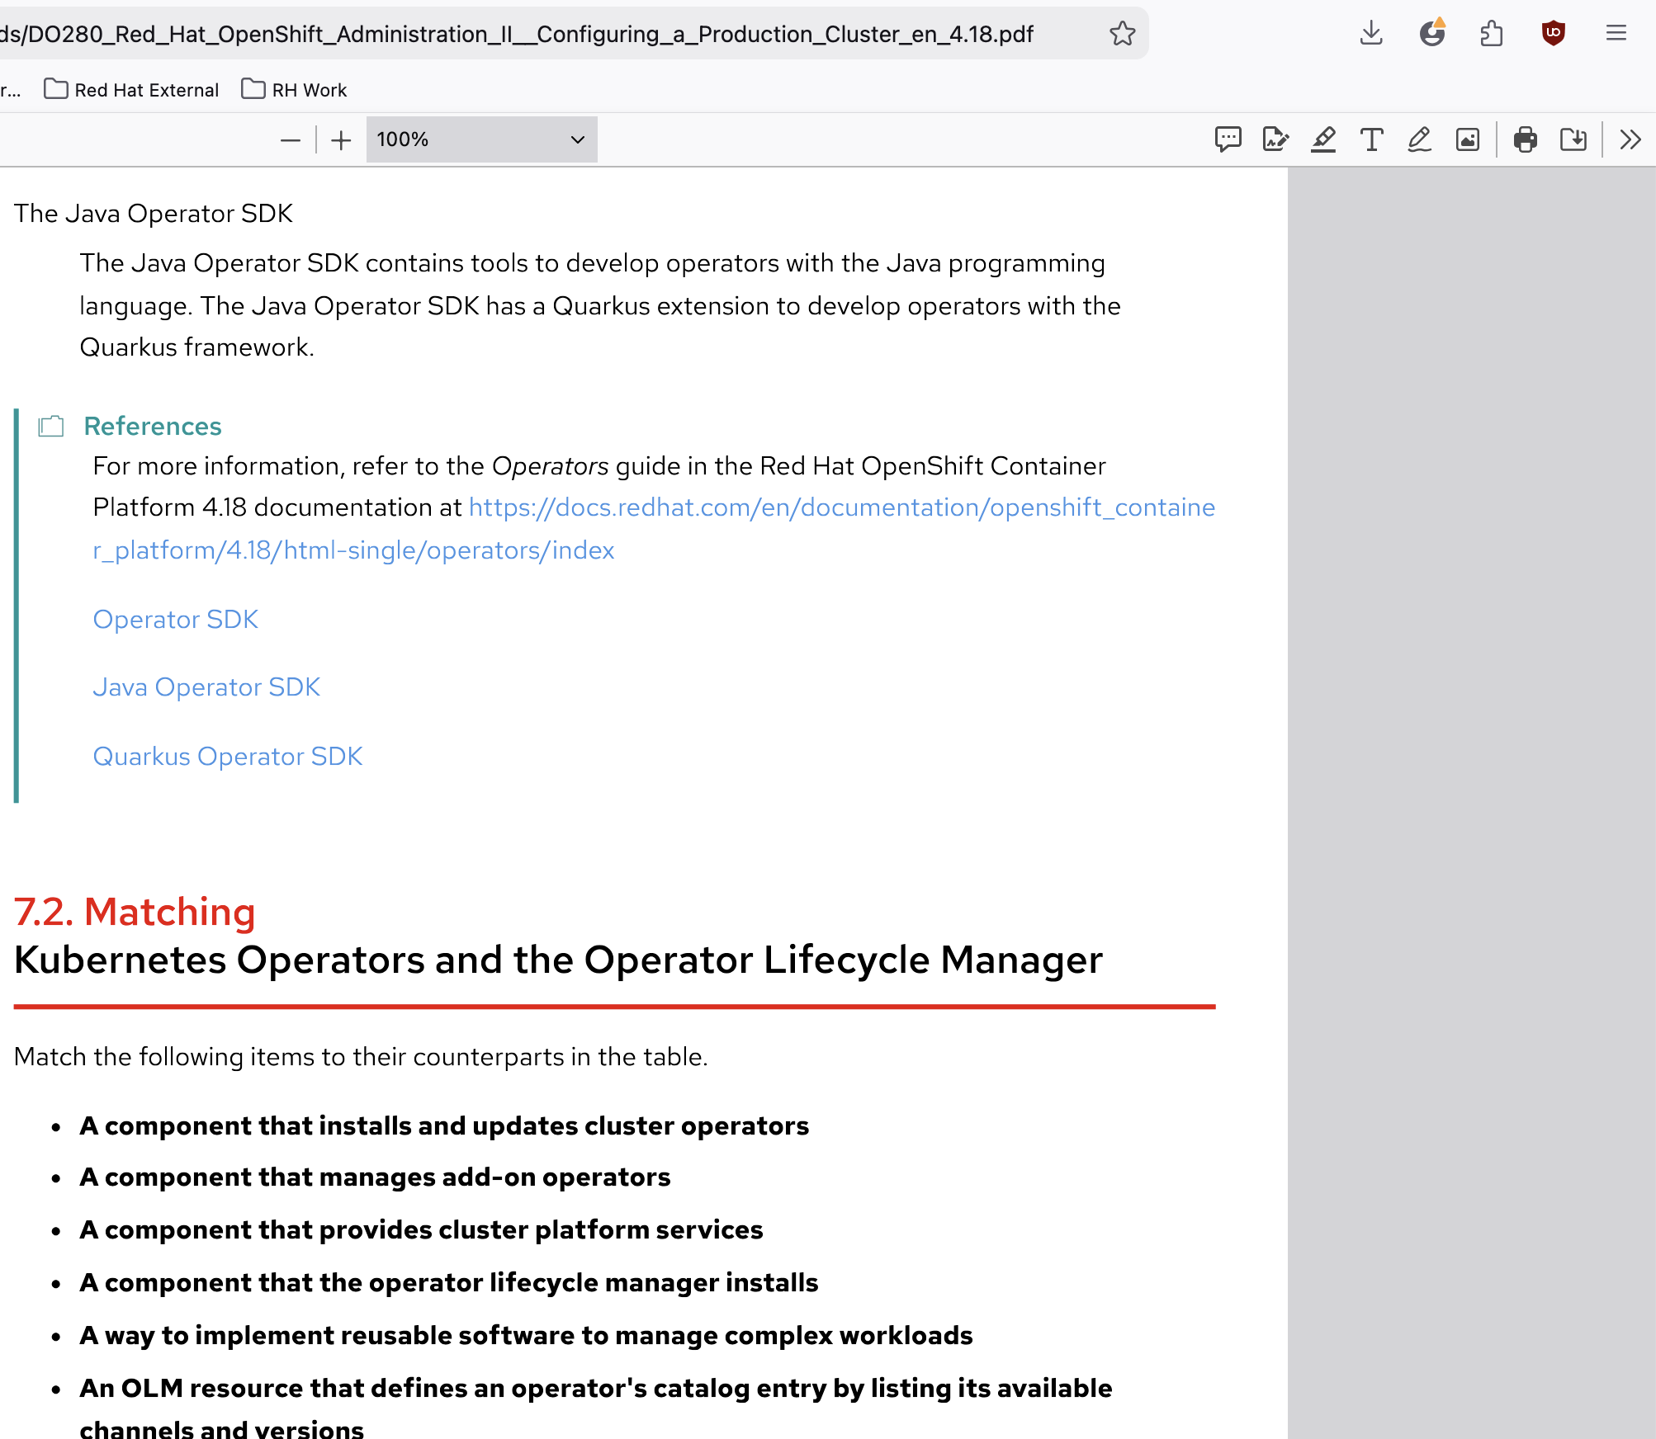Choose the draw pencil tool

click(1419, 139)
